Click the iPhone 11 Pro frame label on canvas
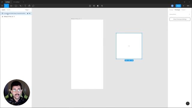Image resolution: width=192 pixels, height=108 pixels. [x=76, y=19]
